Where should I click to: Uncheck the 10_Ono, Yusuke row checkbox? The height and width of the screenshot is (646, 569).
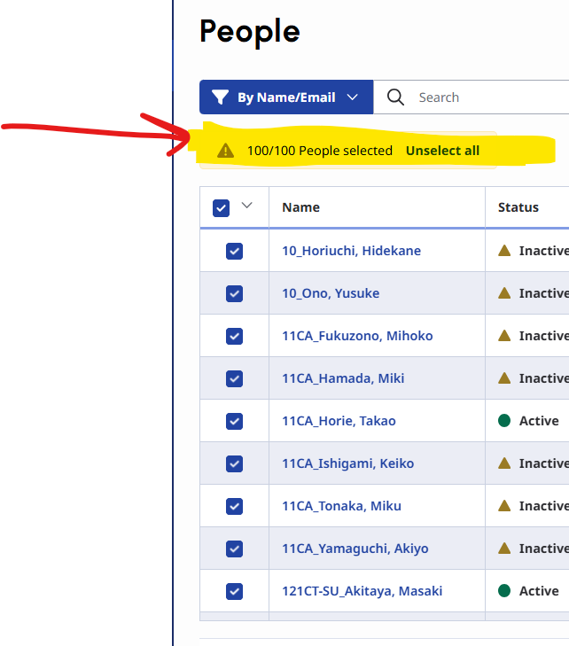(235, 293)
